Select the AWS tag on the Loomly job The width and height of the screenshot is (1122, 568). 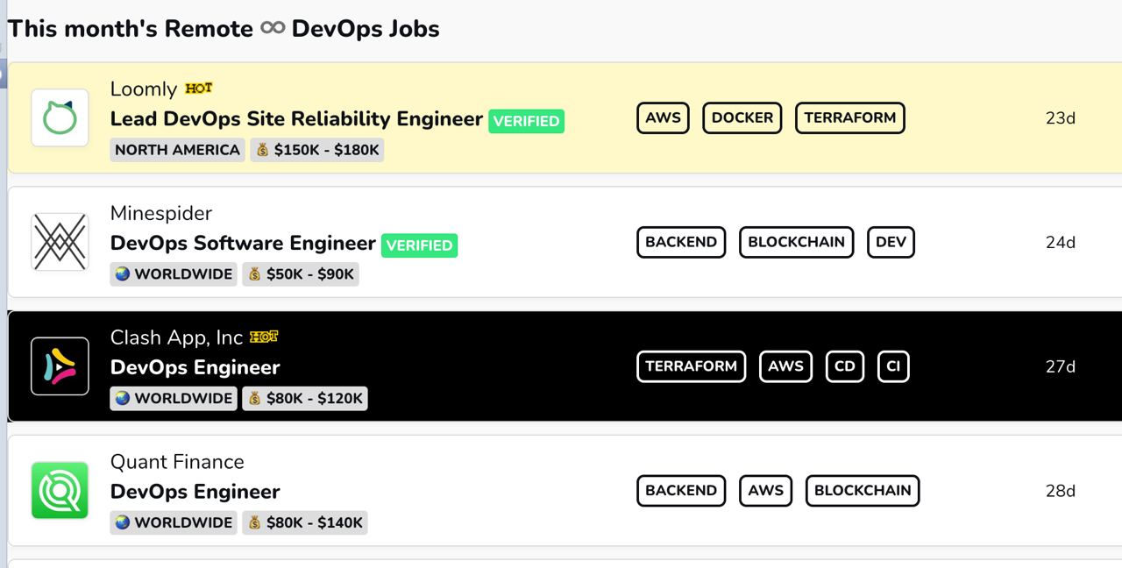tap(663, 117)
